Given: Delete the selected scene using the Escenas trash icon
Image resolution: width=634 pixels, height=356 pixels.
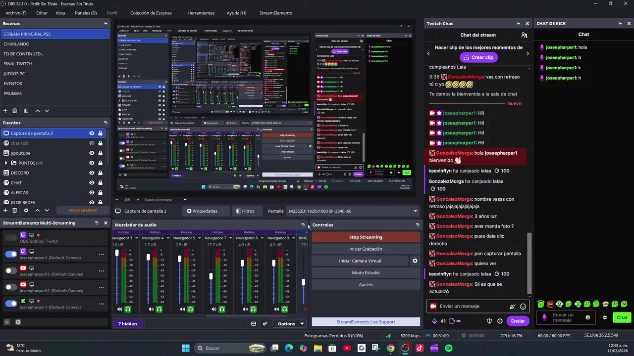Looking at the screenshot, I should 15,111.
